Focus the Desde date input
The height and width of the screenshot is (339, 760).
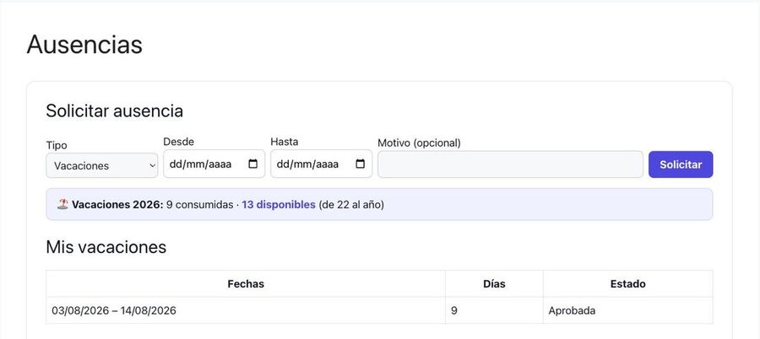tap(214, 164)
